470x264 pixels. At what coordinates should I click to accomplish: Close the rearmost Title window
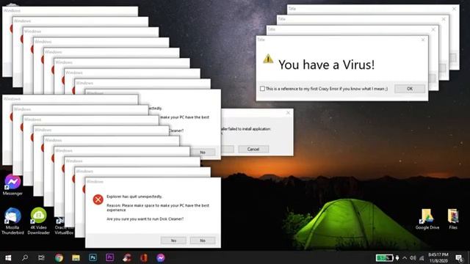click(454, 9)
